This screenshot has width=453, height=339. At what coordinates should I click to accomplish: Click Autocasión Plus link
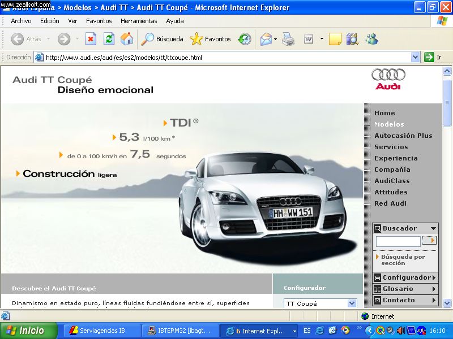click(x=403, y=136)
